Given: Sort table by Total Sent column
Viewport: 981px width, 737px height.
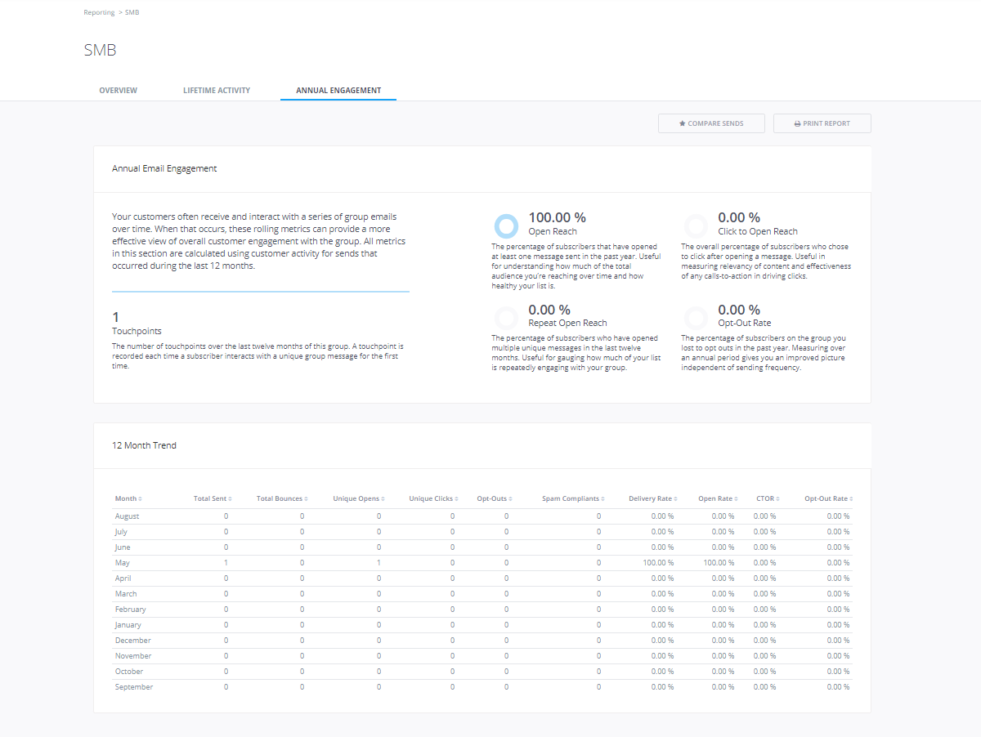Looking at the screenshot, I should coord(213,498).
